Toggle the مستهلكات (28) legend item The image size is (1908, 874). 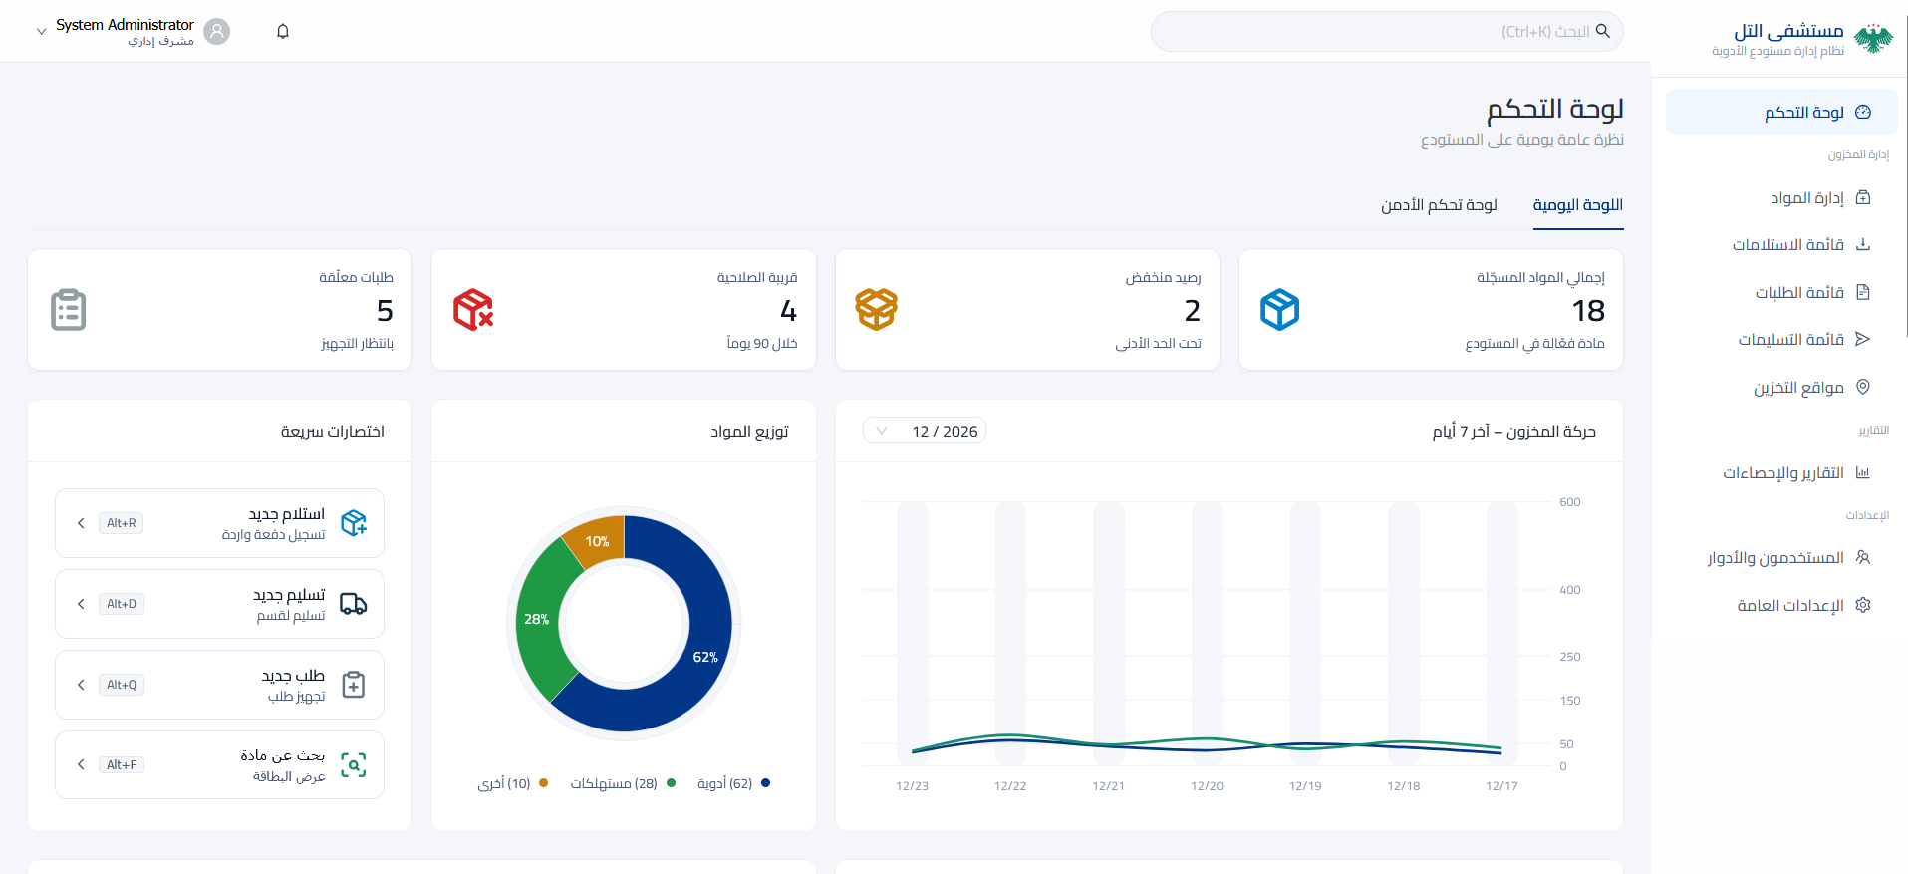[623, 783]
